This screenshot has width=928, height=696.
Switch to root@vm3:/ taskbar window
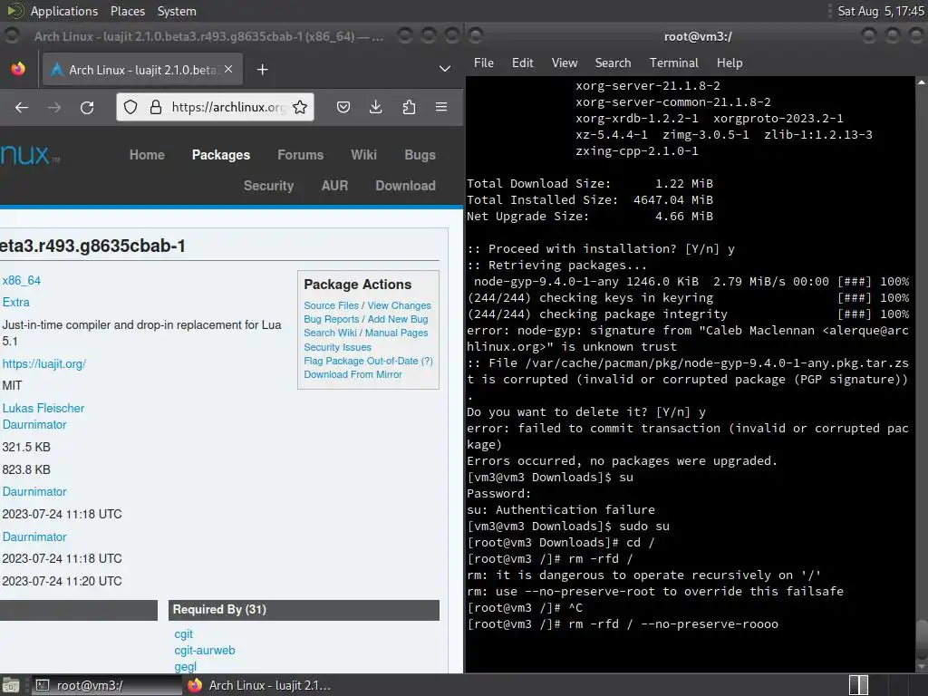click(x=106, y=685)
